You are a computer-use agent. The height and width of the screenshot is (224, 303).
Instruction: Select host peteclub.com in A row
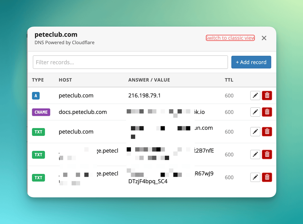pyautogui.click(x=76, y=95)
